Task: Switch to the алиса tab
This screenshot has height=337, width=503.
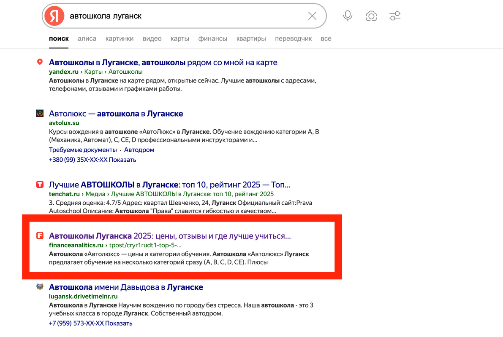Action: (x=87, y=39)
